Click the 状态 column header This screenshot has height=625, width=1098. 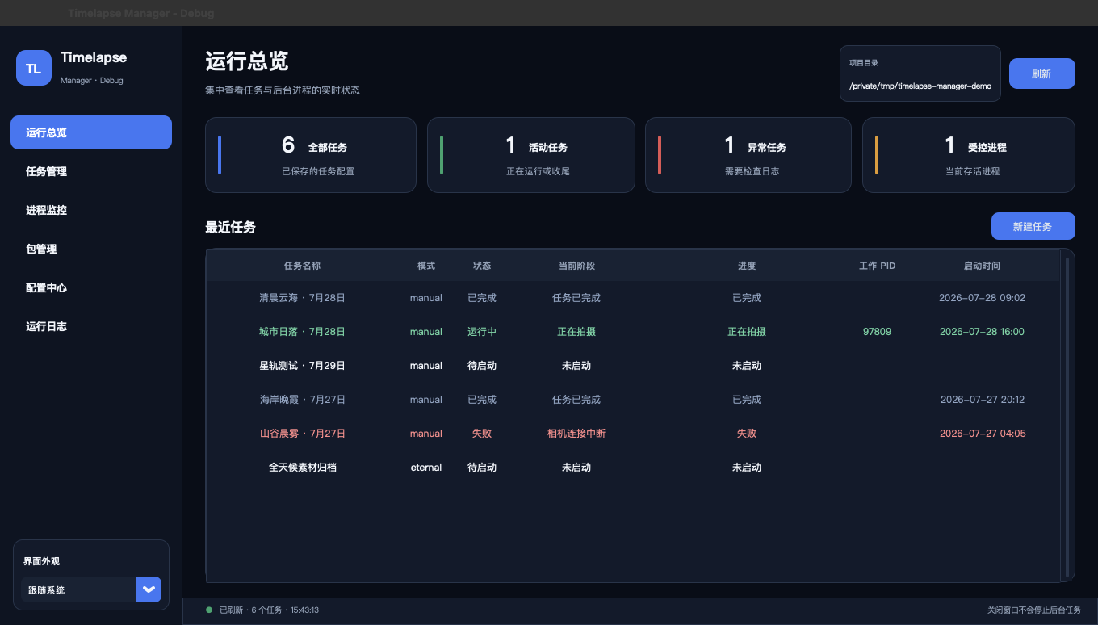pyautogui.click(x=482, y=266)
